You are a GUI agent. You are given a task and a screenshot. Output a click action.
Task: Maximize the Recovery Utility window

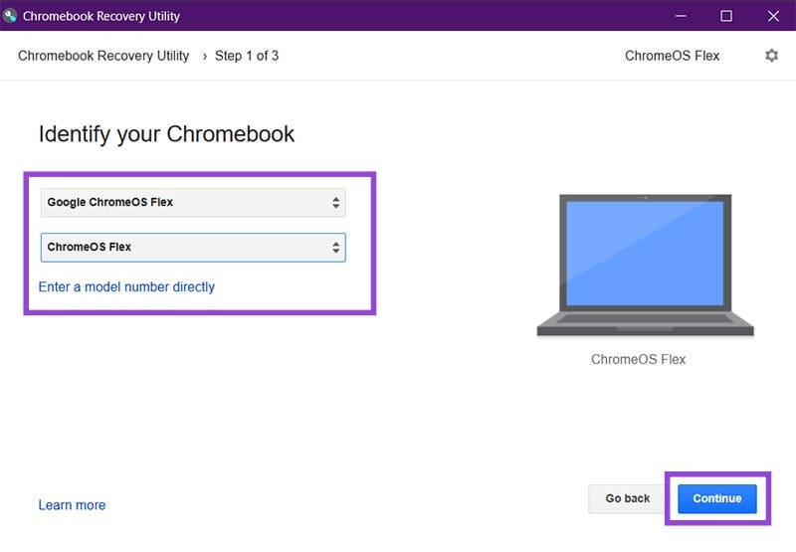(726, 16)
